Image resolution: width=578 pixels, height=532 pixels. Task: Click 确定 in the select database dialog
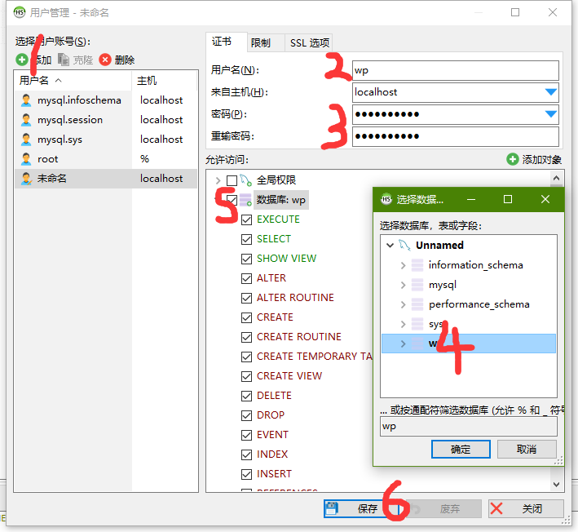[461, 449]
